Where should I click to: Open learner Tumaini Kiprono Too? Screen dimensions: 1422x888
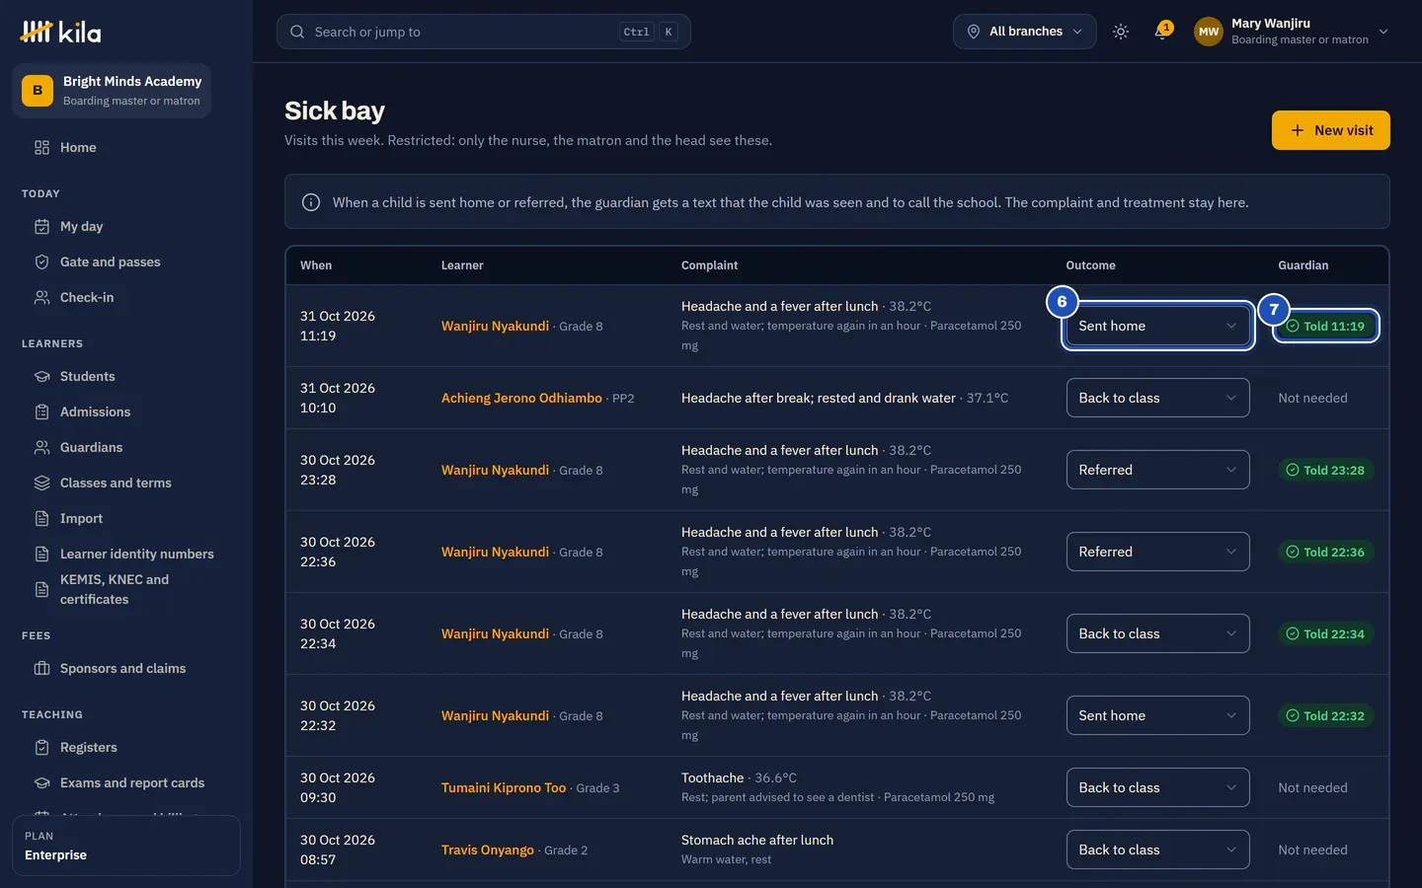pyautogui.click(x=504, y=787)
